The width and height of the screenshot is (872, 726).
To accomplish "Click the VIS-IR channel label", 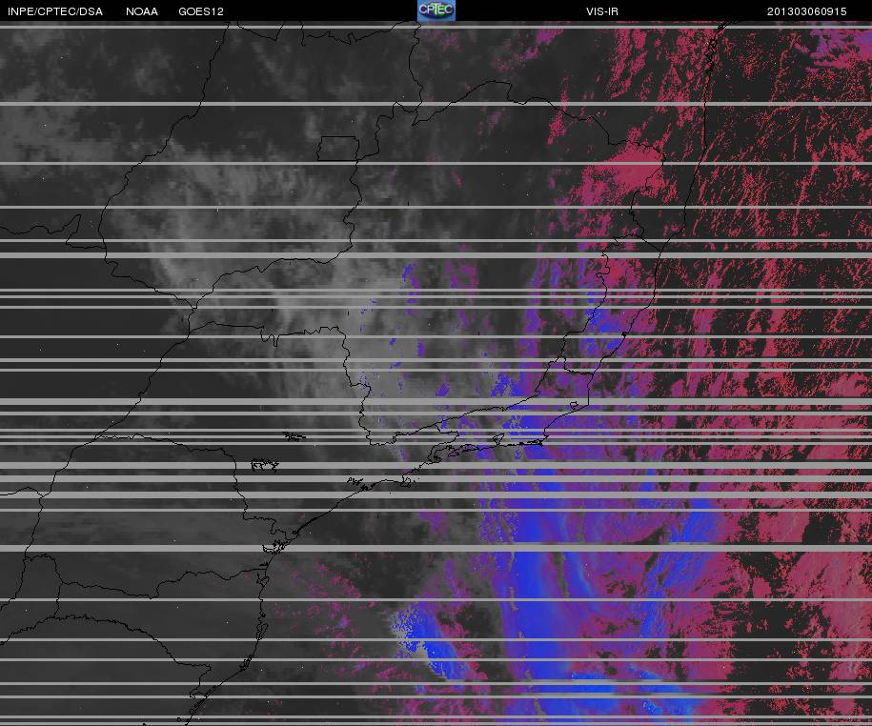I will tap(602, 11).
